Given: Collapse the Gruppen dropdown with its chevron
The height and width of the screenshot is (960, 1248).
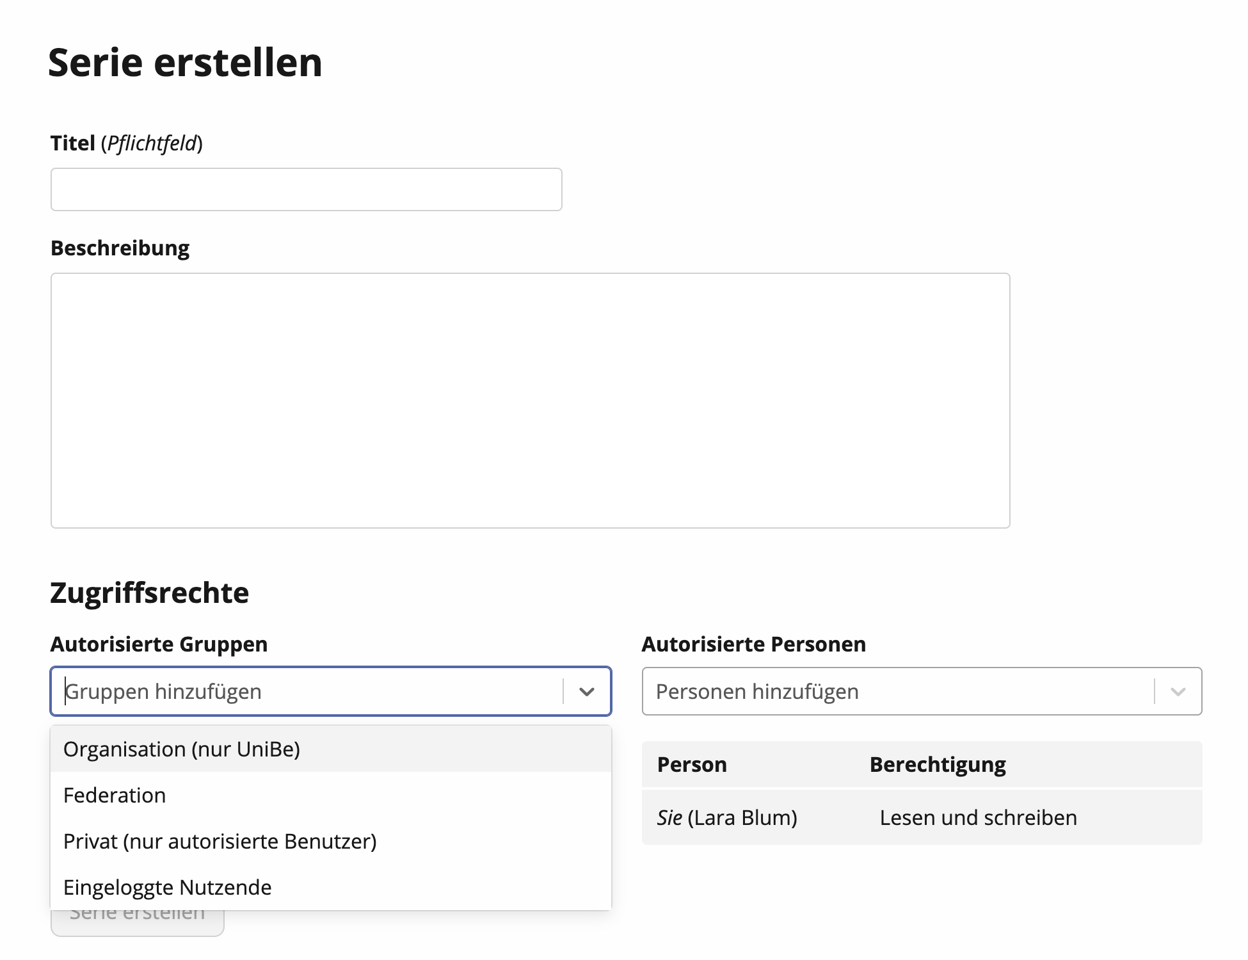Looking at the screenshot, I should coord(586,691).
